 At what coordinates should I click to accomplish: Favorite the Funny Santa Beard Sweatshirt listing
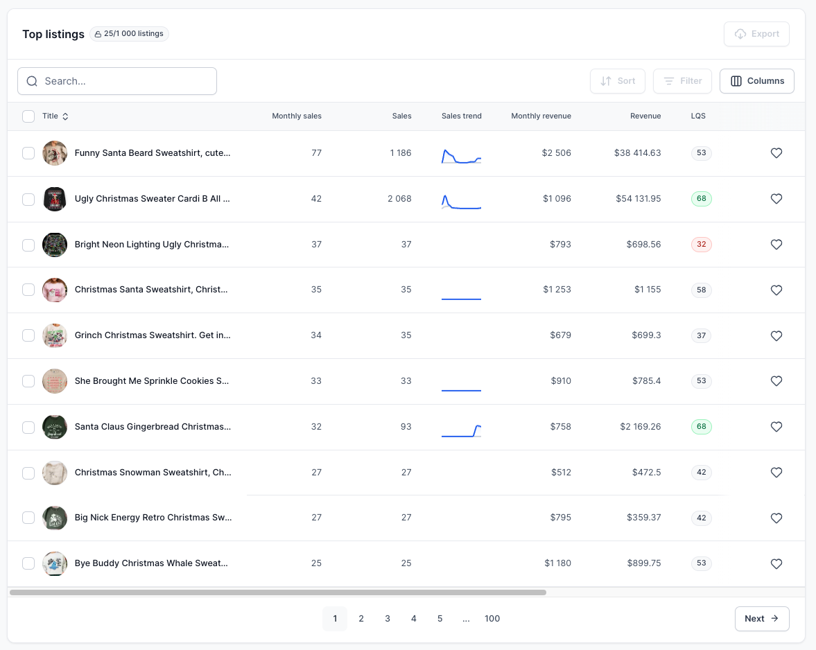point(776,153)
